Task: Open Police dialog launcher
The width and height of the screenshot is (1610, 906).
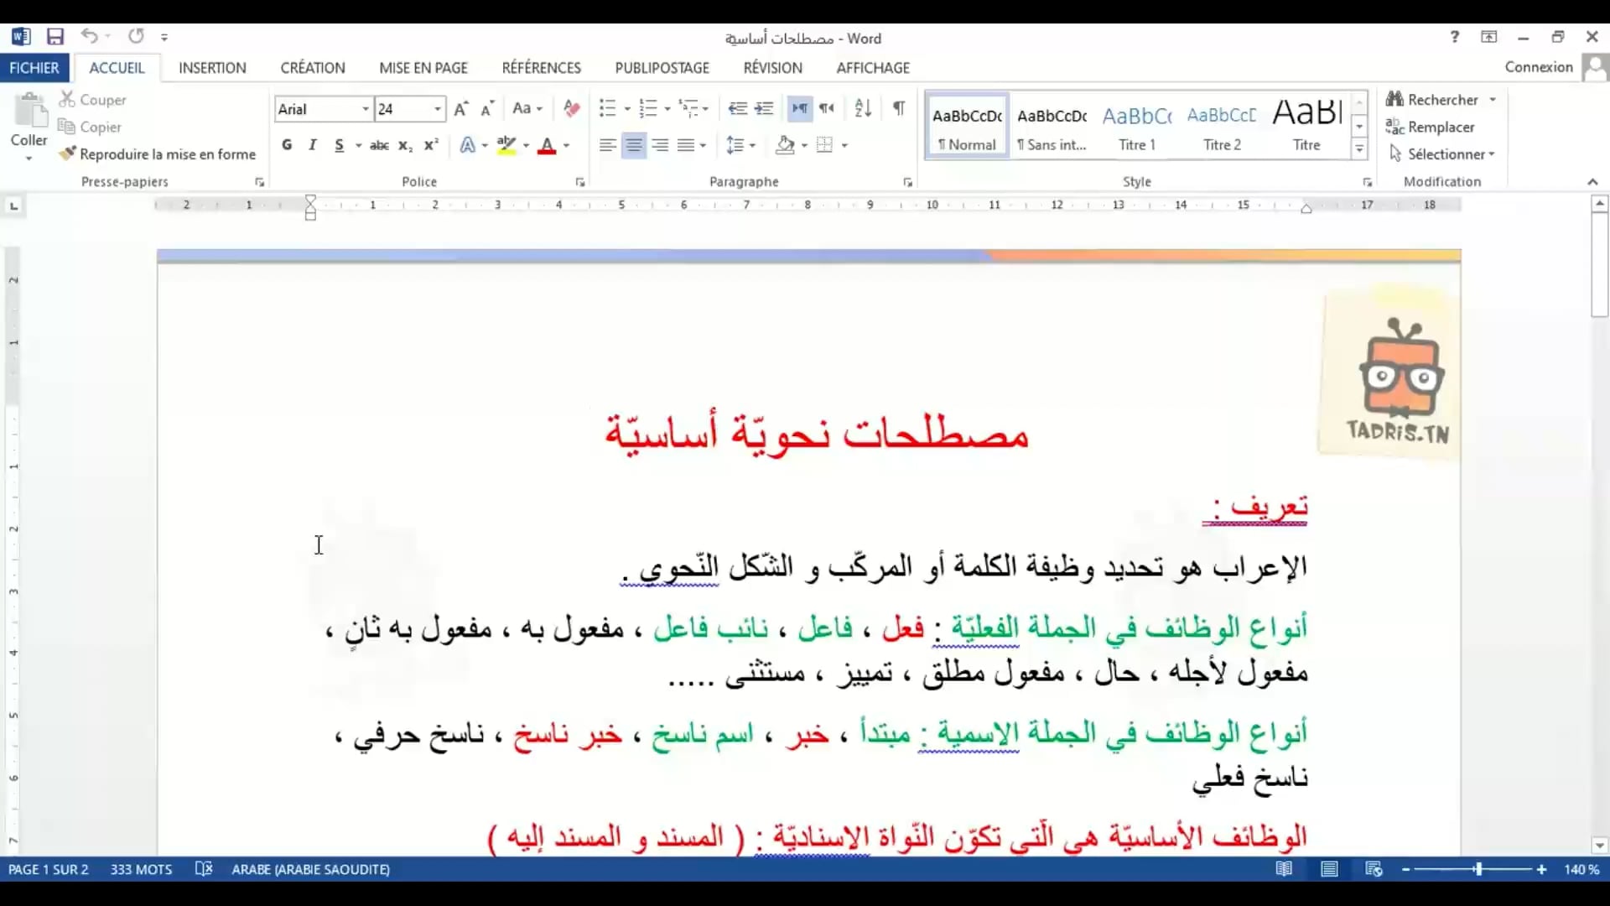Action: 580,182
